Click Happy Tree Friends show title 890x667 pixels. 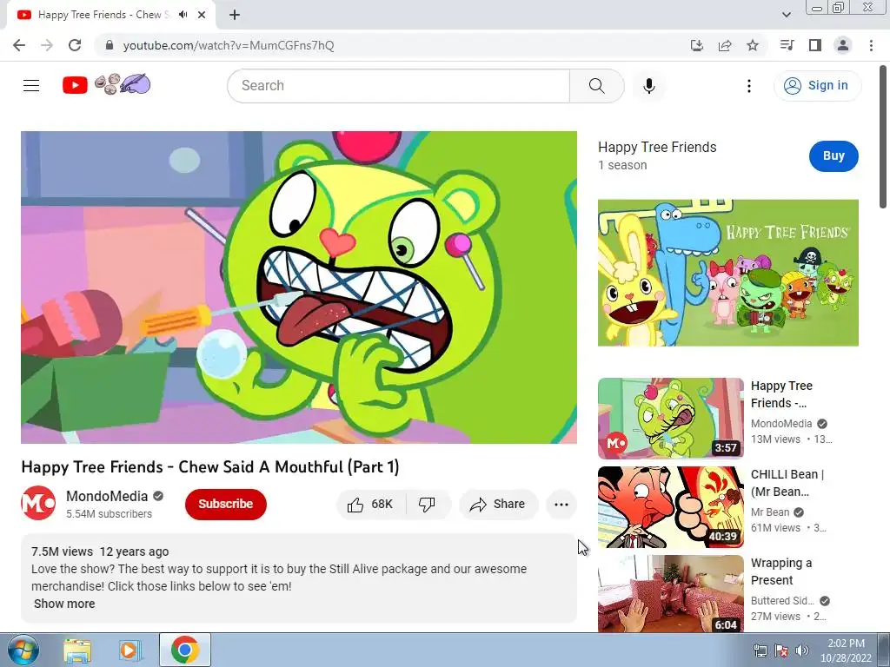coord(657,148)
